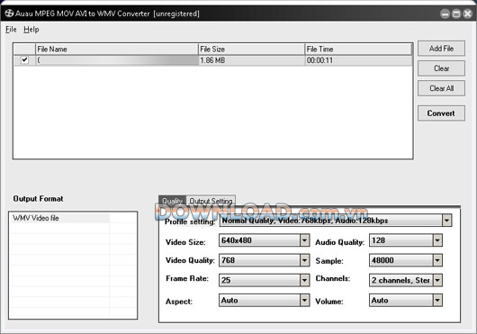Viewport: 477px width, 334px height.
Task: Open the File menu
Action: (11, 30)
